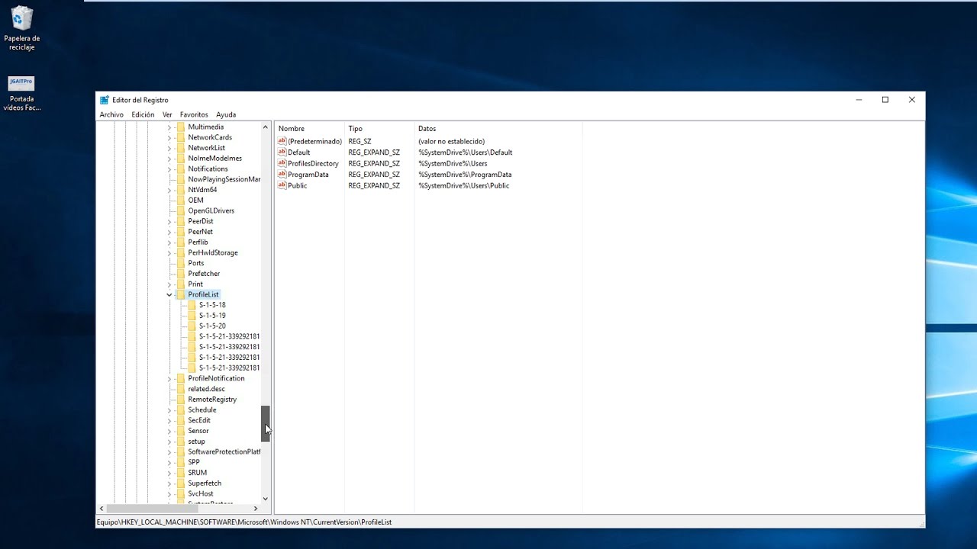Click folder icon of SPP key
This screenshot has height=549, width=977.
tap(181, 462)
